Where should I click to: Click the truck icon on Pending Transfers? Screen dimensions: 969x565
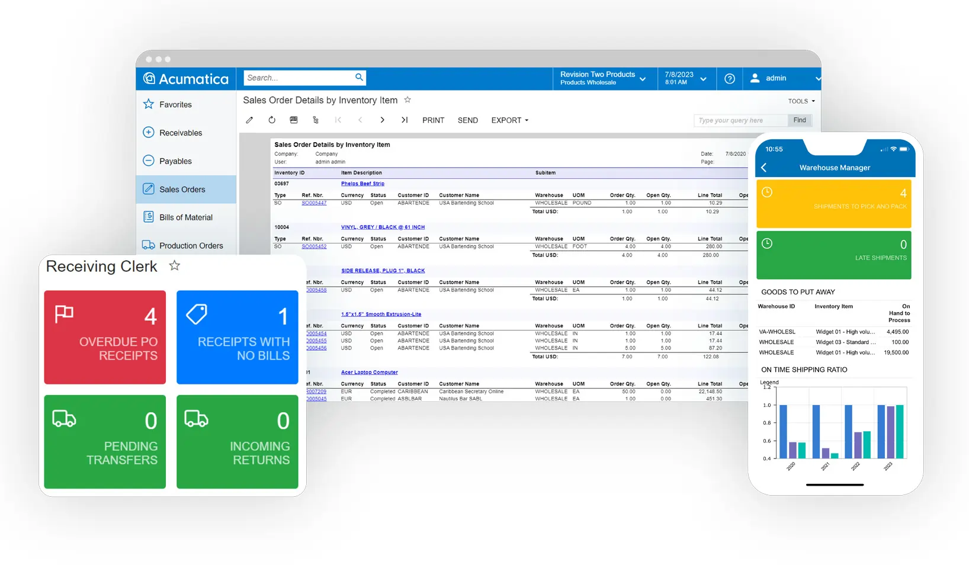click(64, 419)
